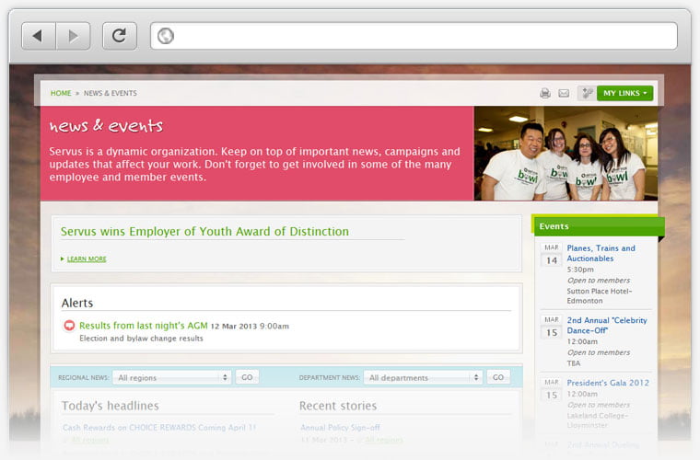Click the Today's headlines heading
Screen dimensions: 700x460
(111, 406)
